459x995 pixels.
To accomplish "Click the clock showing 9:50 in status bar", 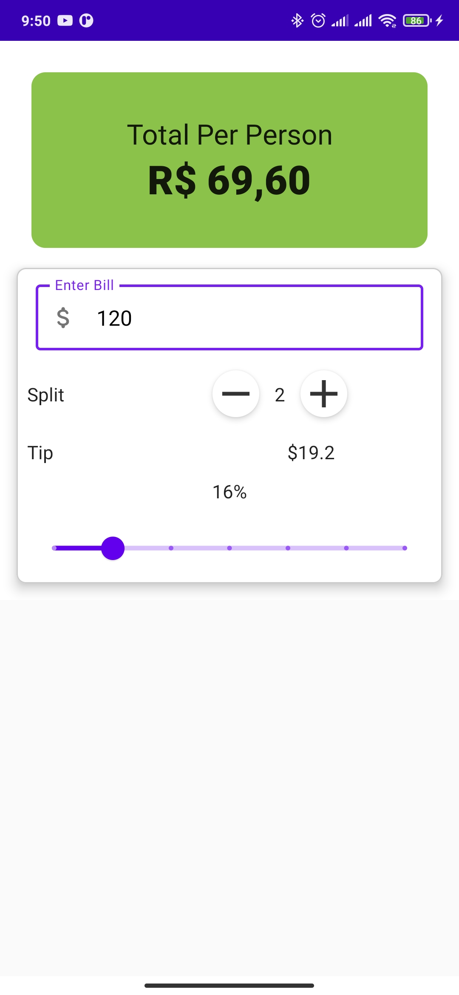I will coord(36,20).
